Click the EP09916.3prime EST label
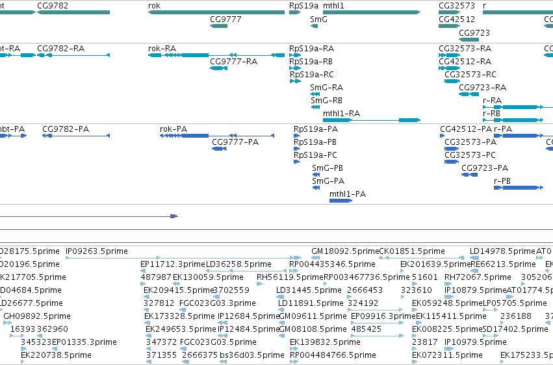 coord(383,316)
